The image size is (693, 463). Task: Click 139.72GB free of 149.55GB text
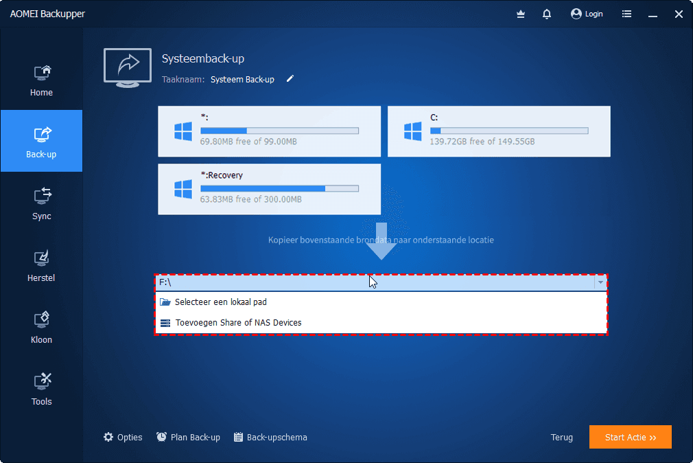tap(482, 142)
